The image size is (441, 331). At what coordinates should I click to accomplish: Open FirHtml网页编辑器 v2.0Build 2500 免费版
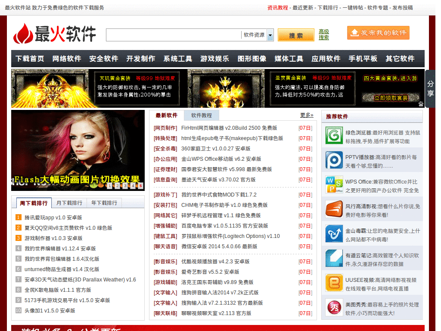click(x=229, y=128)
